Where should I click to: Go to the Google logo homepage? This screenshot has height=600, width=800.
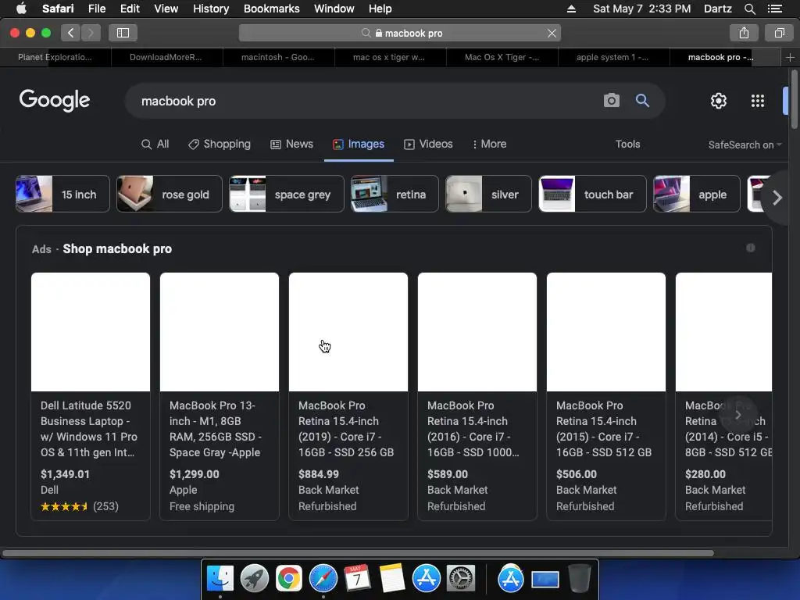coord(55,101)
